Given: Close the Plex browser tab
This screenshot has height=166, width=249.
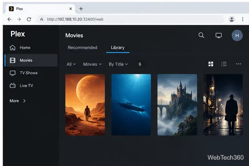Looking at the screenshot, I should [71, 9].
